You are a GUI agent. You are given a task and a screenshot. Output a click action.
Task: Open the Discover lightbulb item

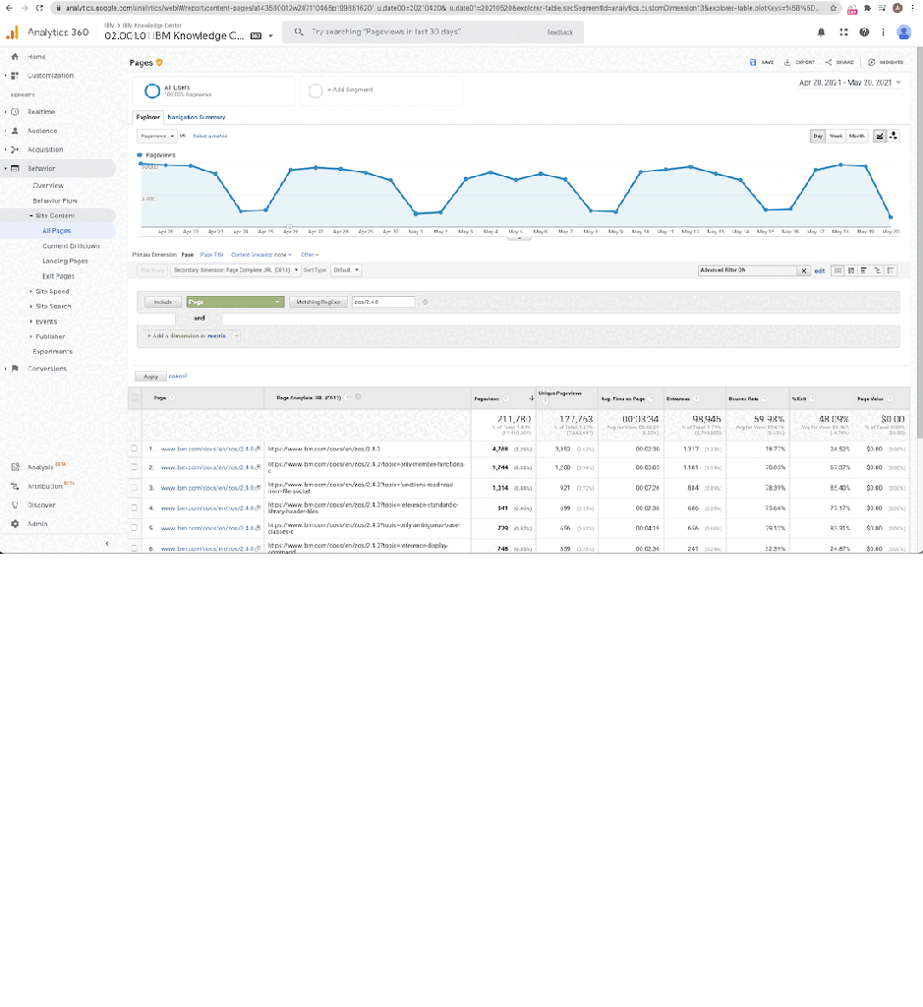[16, 504]
